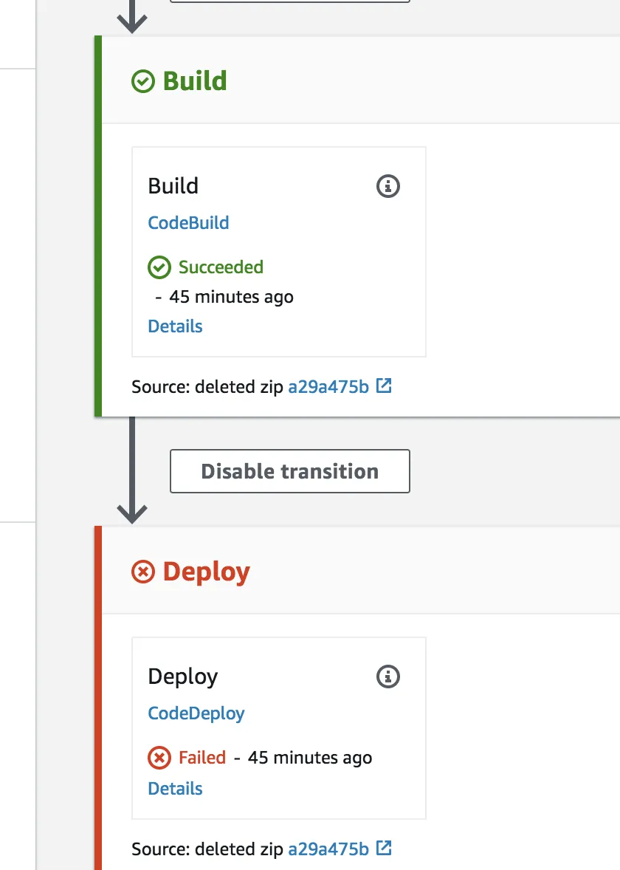Click the green Build stage heading
The width and height of the screenshot is (620, 870).
coord(195,81)
